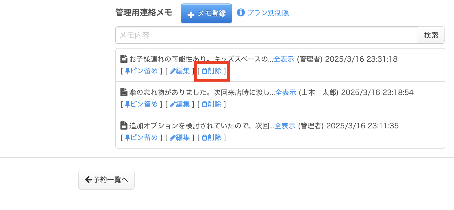Click the document icon of the お子様連れ memo
This screenshot has width=454, height=210.
pyautogui.click(x=124, y=59)
